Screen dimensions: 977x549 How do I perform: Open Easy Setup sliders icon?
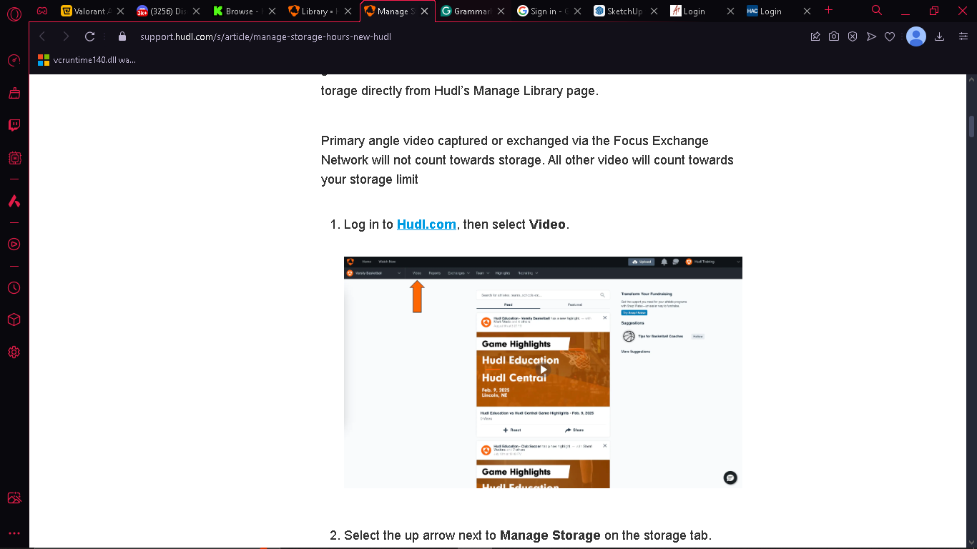point(963,36)
